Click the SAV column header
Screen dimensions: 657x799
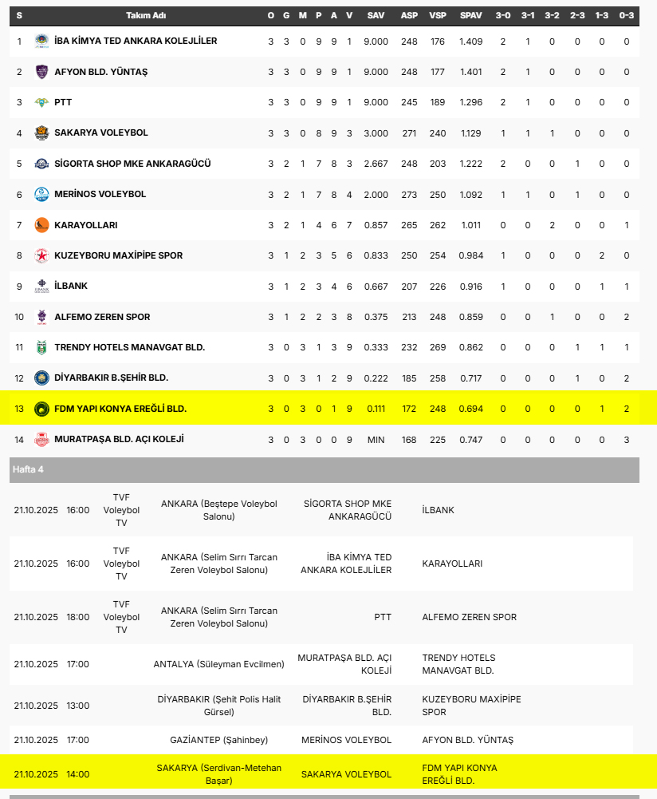pyautogui.click(x=376, y=16)
